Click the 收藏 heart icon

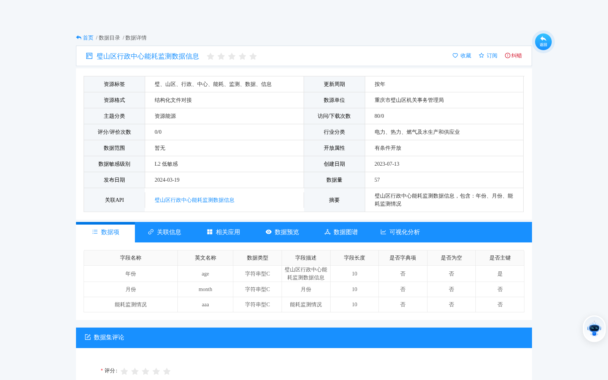455,55
